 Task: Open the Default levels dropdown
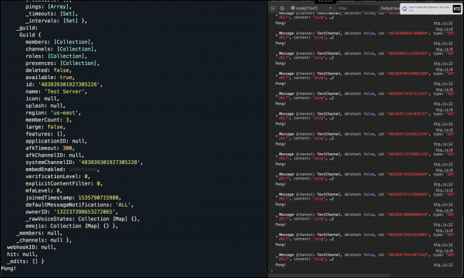pos(390,9)
